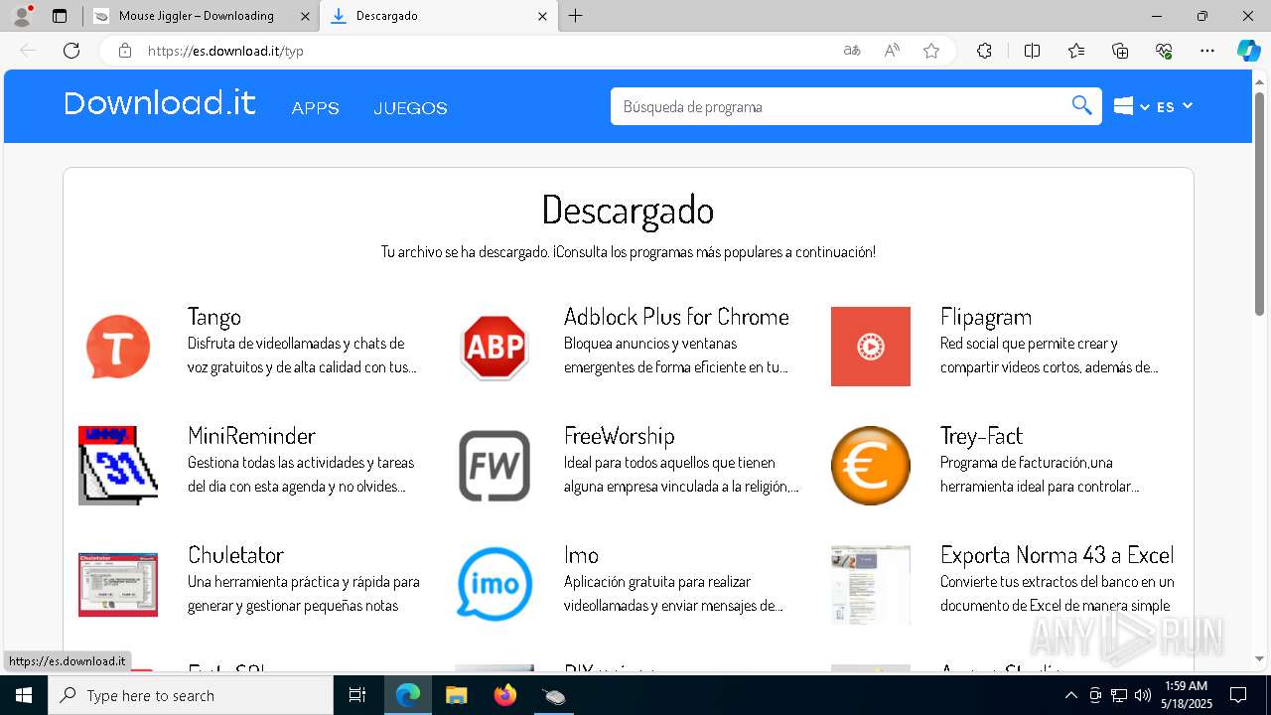This screenshot has width=1271, height=715.
Task: Open the Collections icon
Action: pos(1120,51)
